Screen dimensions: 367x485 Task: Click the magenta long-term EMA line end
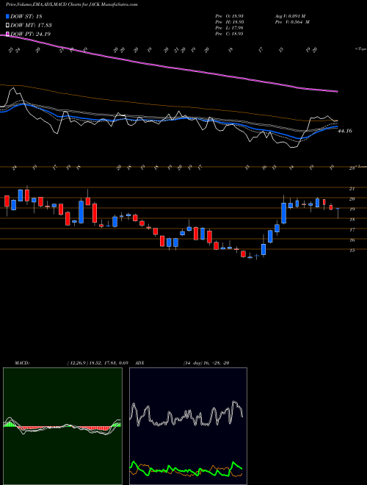[336, 91]
